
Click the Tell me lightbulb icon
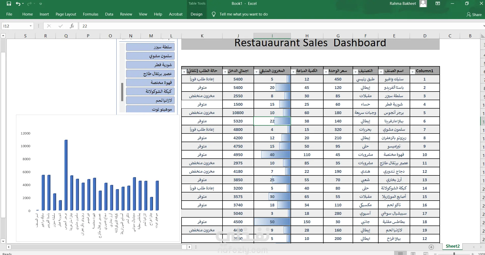coord(214,14)
